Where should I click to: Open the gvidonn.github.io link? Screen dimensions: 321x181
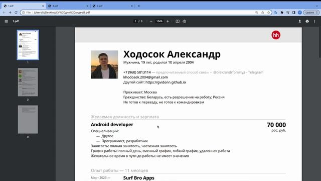[166, 82]
